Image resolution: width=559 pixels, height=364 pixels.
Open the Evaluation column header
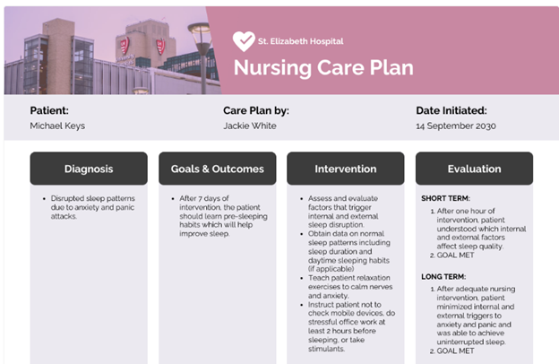point(474,169)
